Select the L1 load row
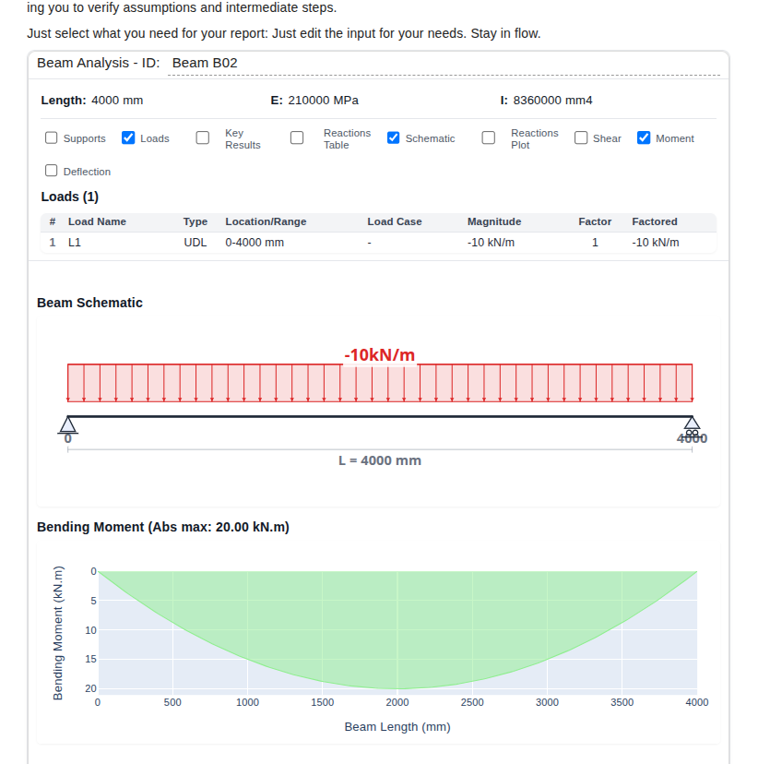Image resolution: width=770 pixels, height=764 pixels. coord(369,242)
